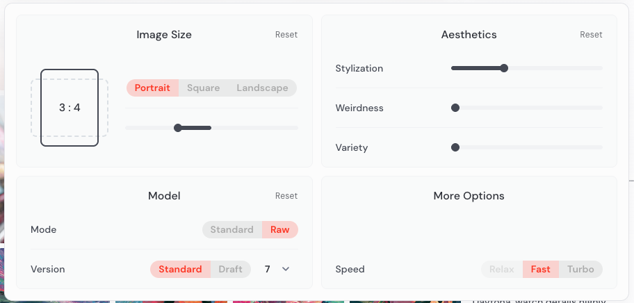Choose the Draft version option

point(230,270)
